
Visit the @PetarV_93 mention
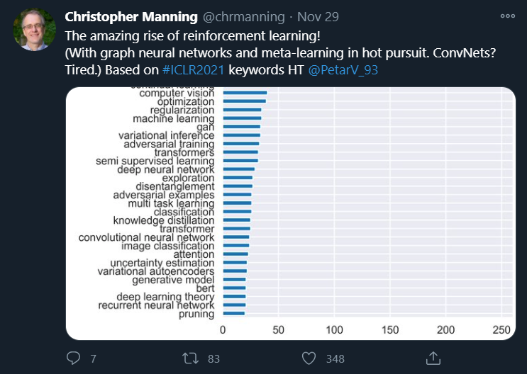(343, 71)
